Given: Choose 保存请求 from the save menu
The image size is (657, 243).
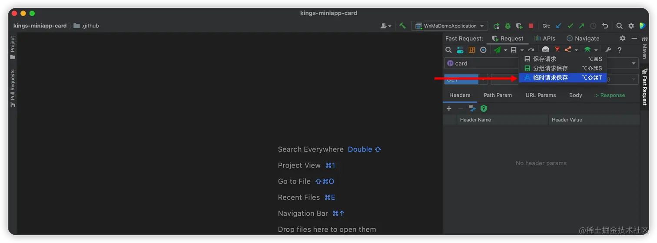Looking at the screenshot, I should (563, 59).
